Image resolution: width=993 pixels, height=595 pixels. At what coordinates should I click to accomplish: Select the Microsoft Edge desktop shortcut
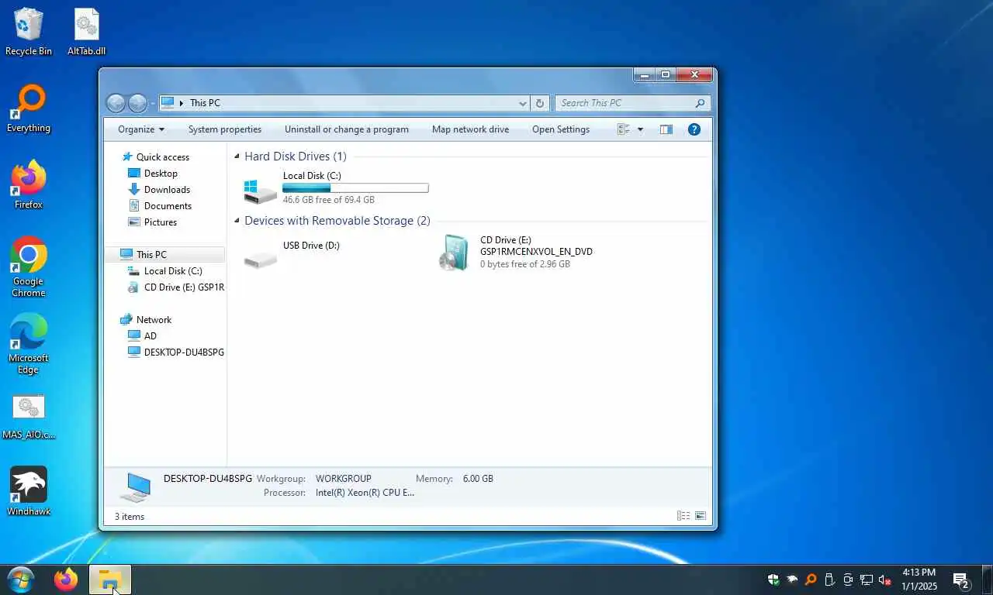29,344
